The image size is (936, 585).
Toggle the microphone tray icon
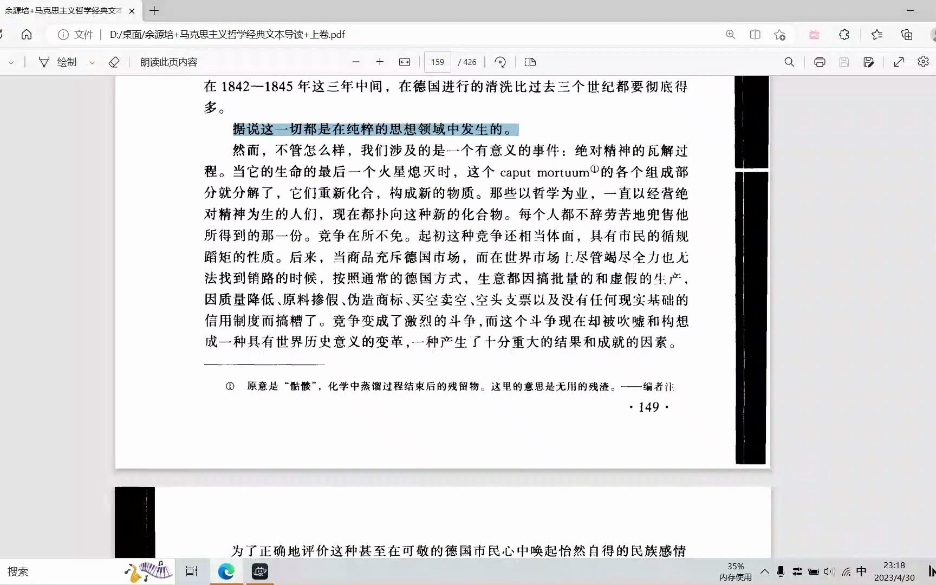(781, 571)
